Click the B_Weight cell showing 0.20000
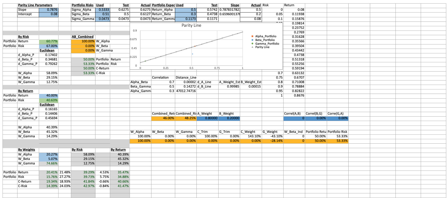447x198 pixels. 229,118
